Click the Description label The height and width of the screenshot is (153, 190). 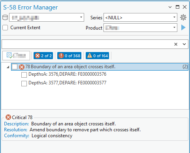[17, 124]
